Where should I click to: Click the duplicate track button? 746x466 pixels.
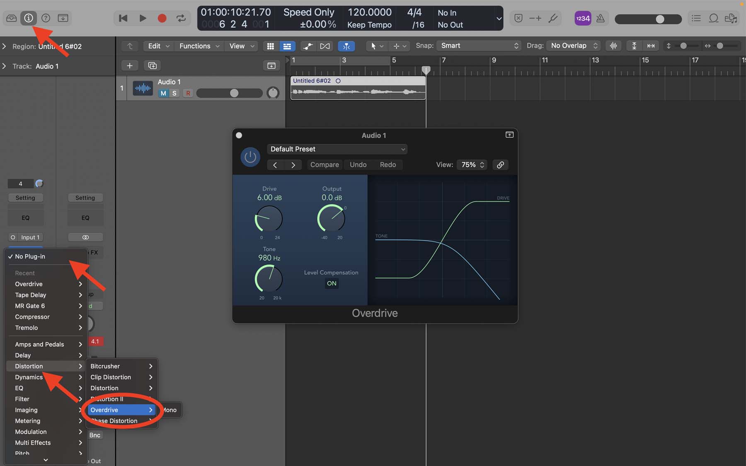pos(153,65)
